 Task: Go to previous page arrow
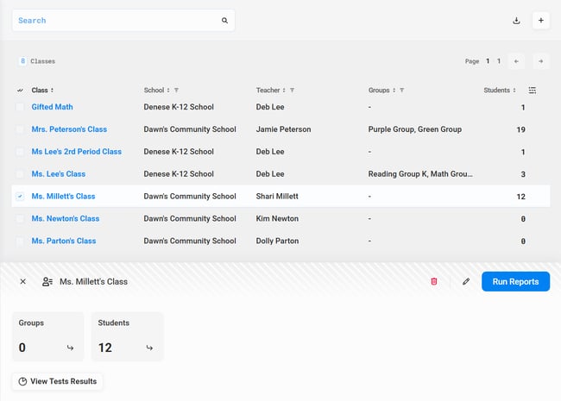tap(516, 61)
